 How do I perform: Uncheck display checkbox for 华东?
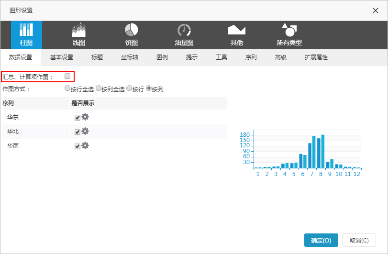(78, 118)
